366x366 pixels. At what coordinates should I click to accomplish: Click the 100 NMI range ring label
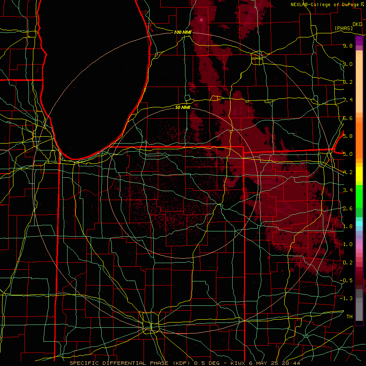coord(183,32)
